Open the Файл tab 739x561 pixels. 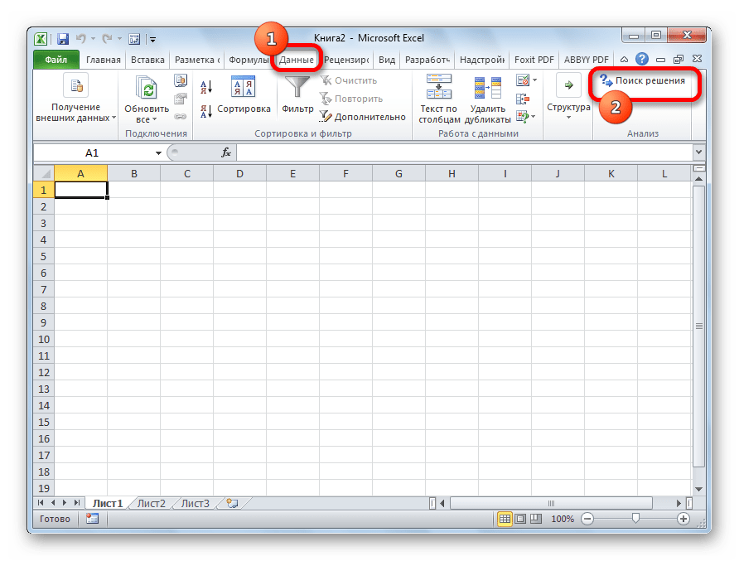[x=56, y=60]
